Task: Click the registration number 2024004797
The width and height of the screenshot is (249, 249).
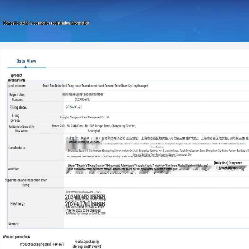Action: 83,99
